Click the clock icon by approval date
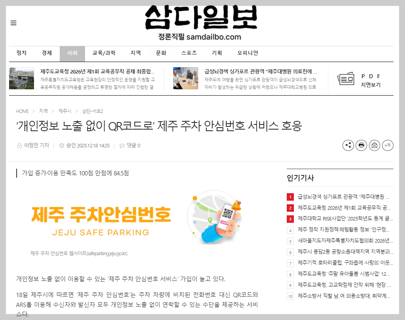The height and width of the screenshot is (320, 405). (x=62, y=145)
